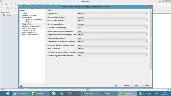Launch Opera browser from the taskbar
The height and width of the screenshot is (96, 171).
[x=77, y=94]
